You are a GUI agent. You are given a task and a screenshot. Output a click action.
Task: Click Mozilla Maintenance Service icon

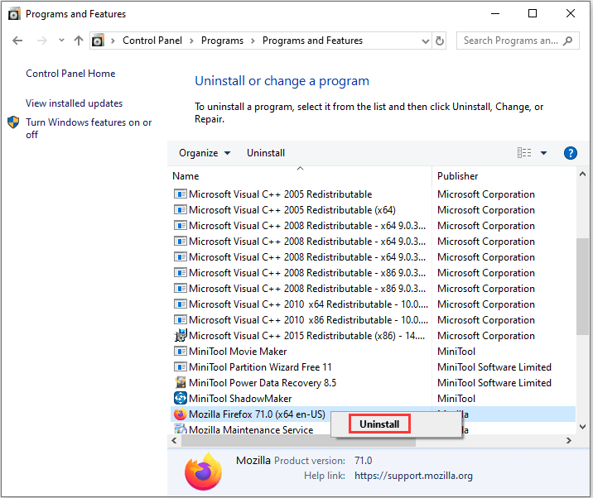coord(181,429)
